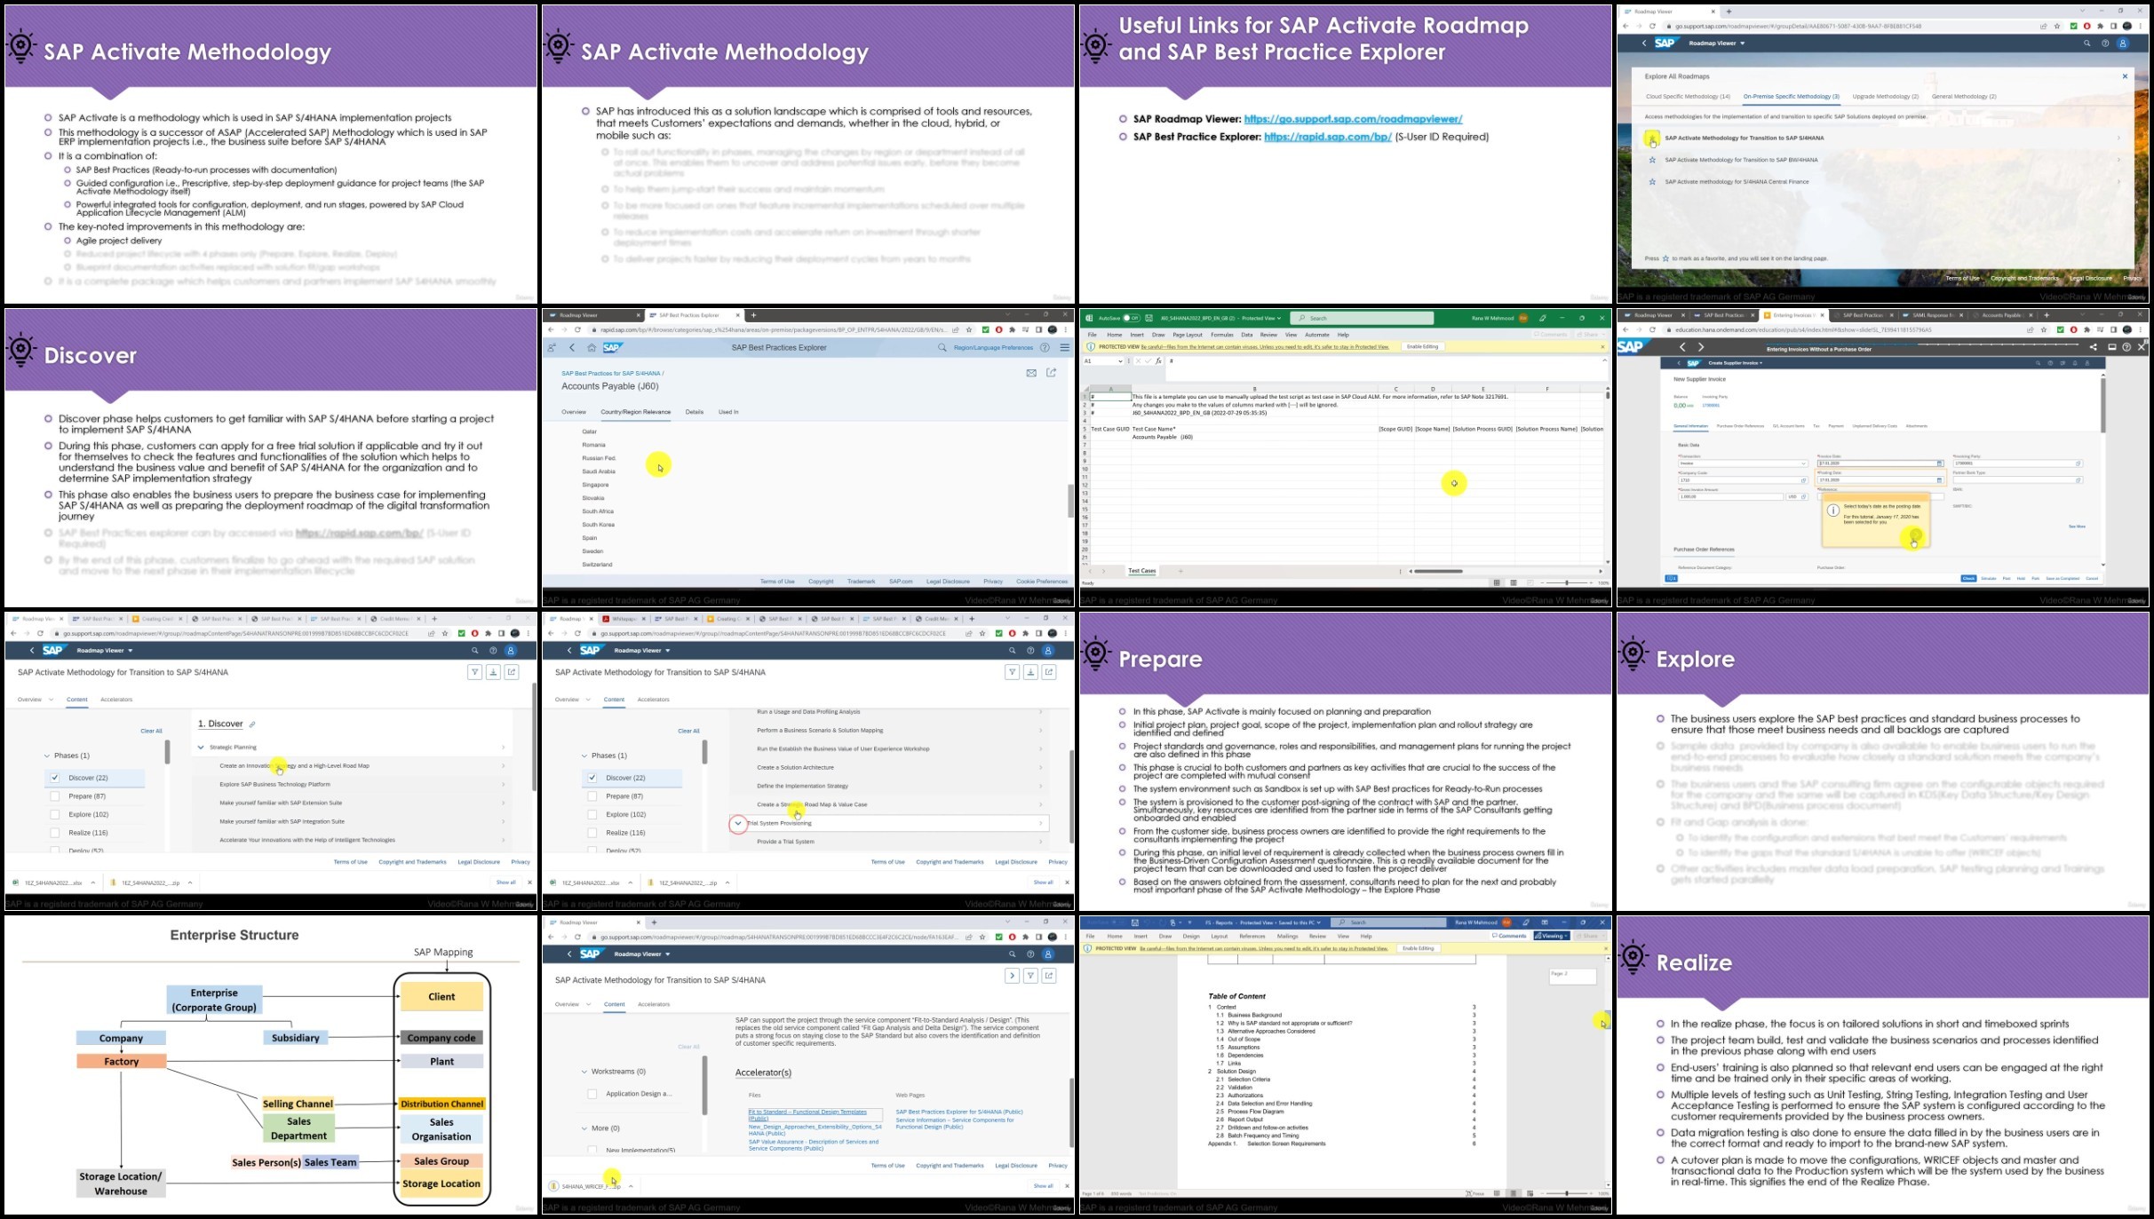The width and height of the screenshot is (2154, 1219).
Task: Uncheck Discover (22) on the 1. Discover page
Action: (x=55, y=778)
